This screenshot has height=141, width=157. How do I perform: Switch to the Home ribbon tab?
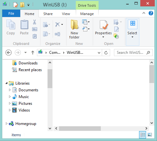click(x=30, y=14)
